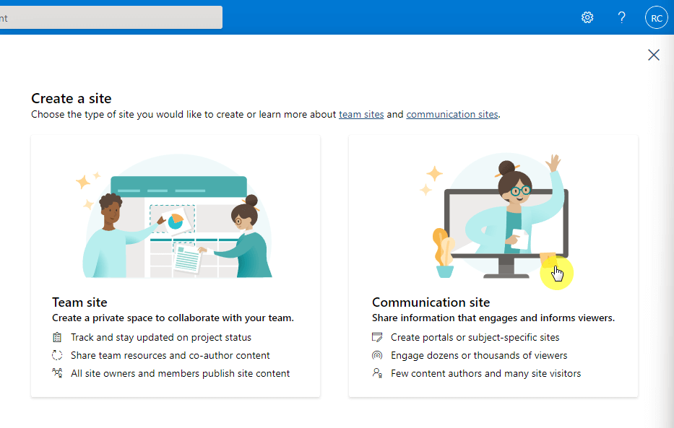Image resolution: width=674 pixels, height=428 pixels.
Task: Open the help question mark icon
Action: pos(621,17)
